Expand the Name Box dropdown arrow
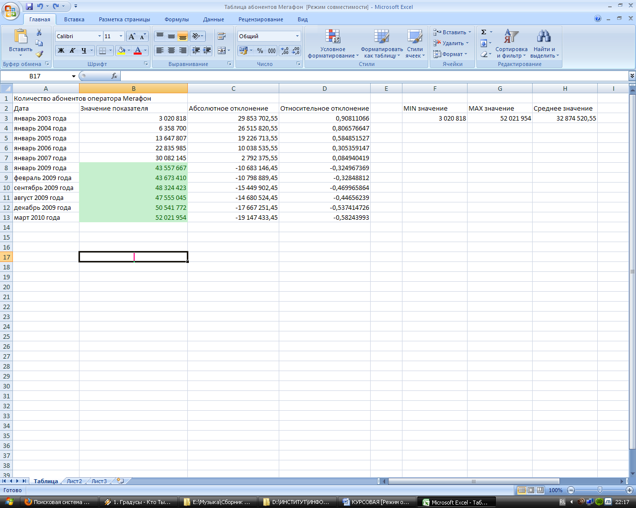The width and height of the screenshot is (636, 508). 74,76
